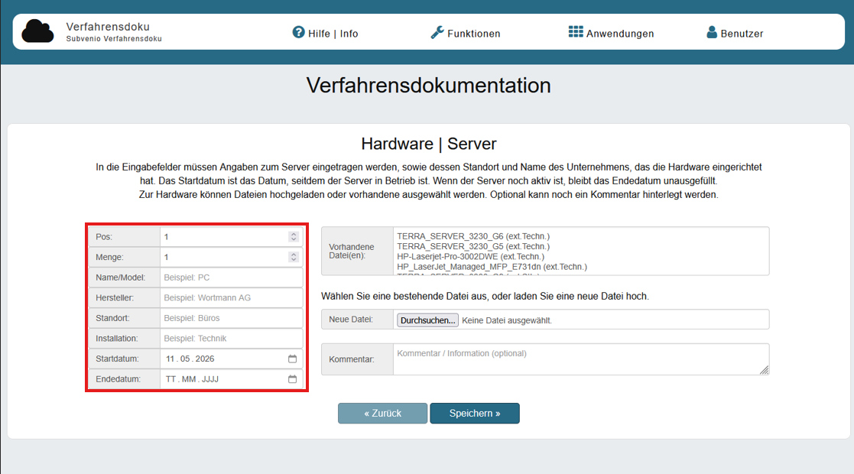The width and height of the screenshot is (854, 474).
Task: Click the Subvenio Verfahrensdoku subtitle
Action: point(114,39)
